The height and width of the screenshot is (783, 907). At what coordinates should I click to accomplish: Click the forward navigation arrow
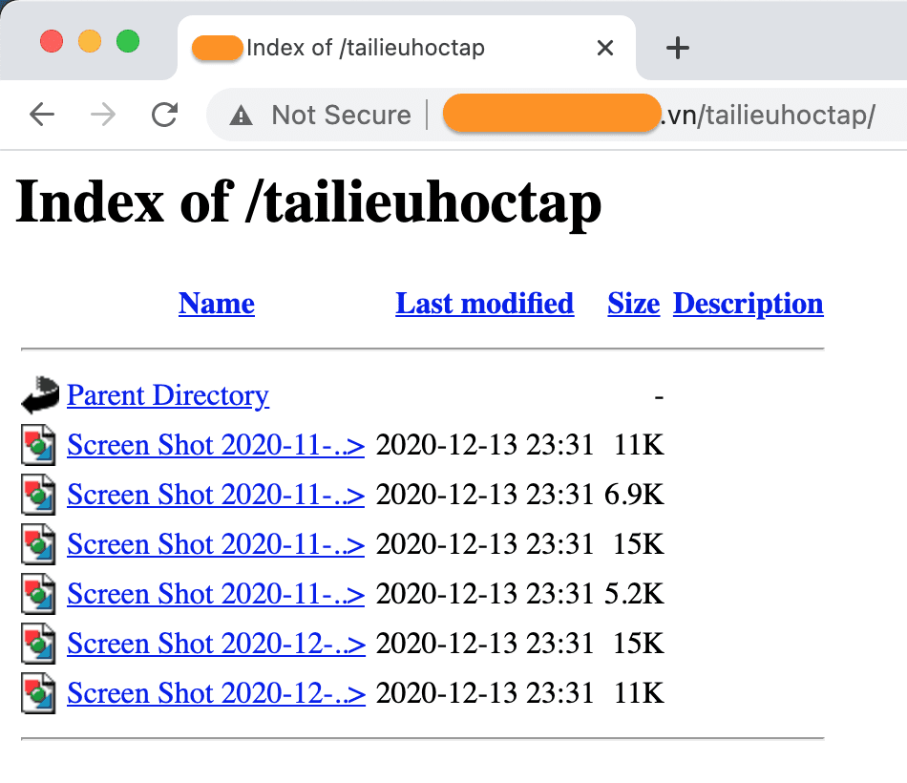[102, 115]
